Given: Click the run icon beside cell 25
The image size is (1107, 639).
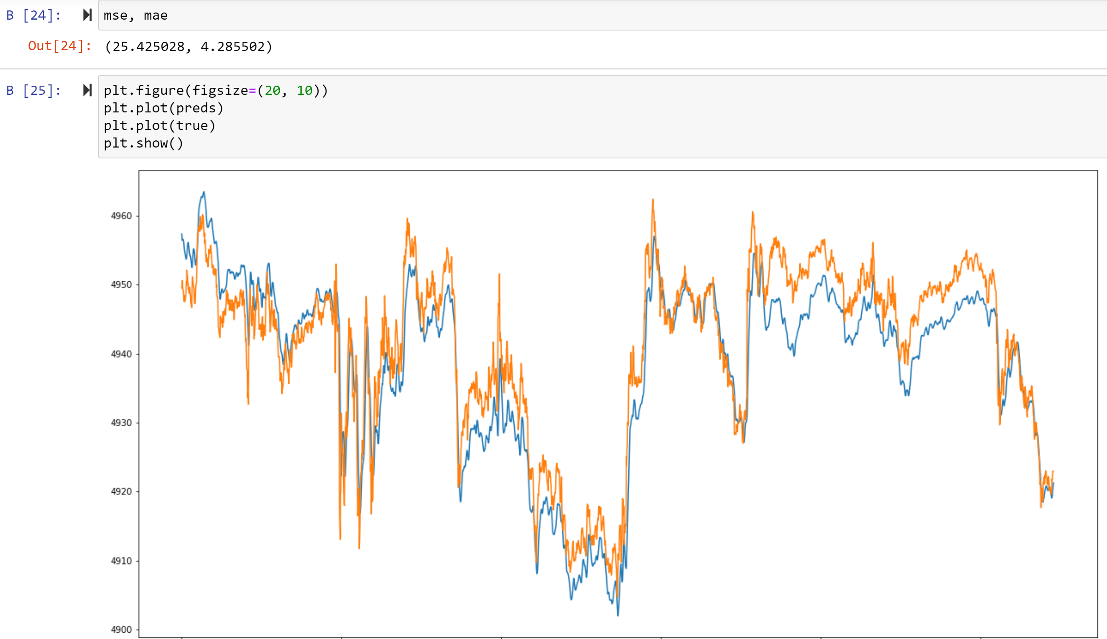Looking at the screenshot, I should coord(87,91).
